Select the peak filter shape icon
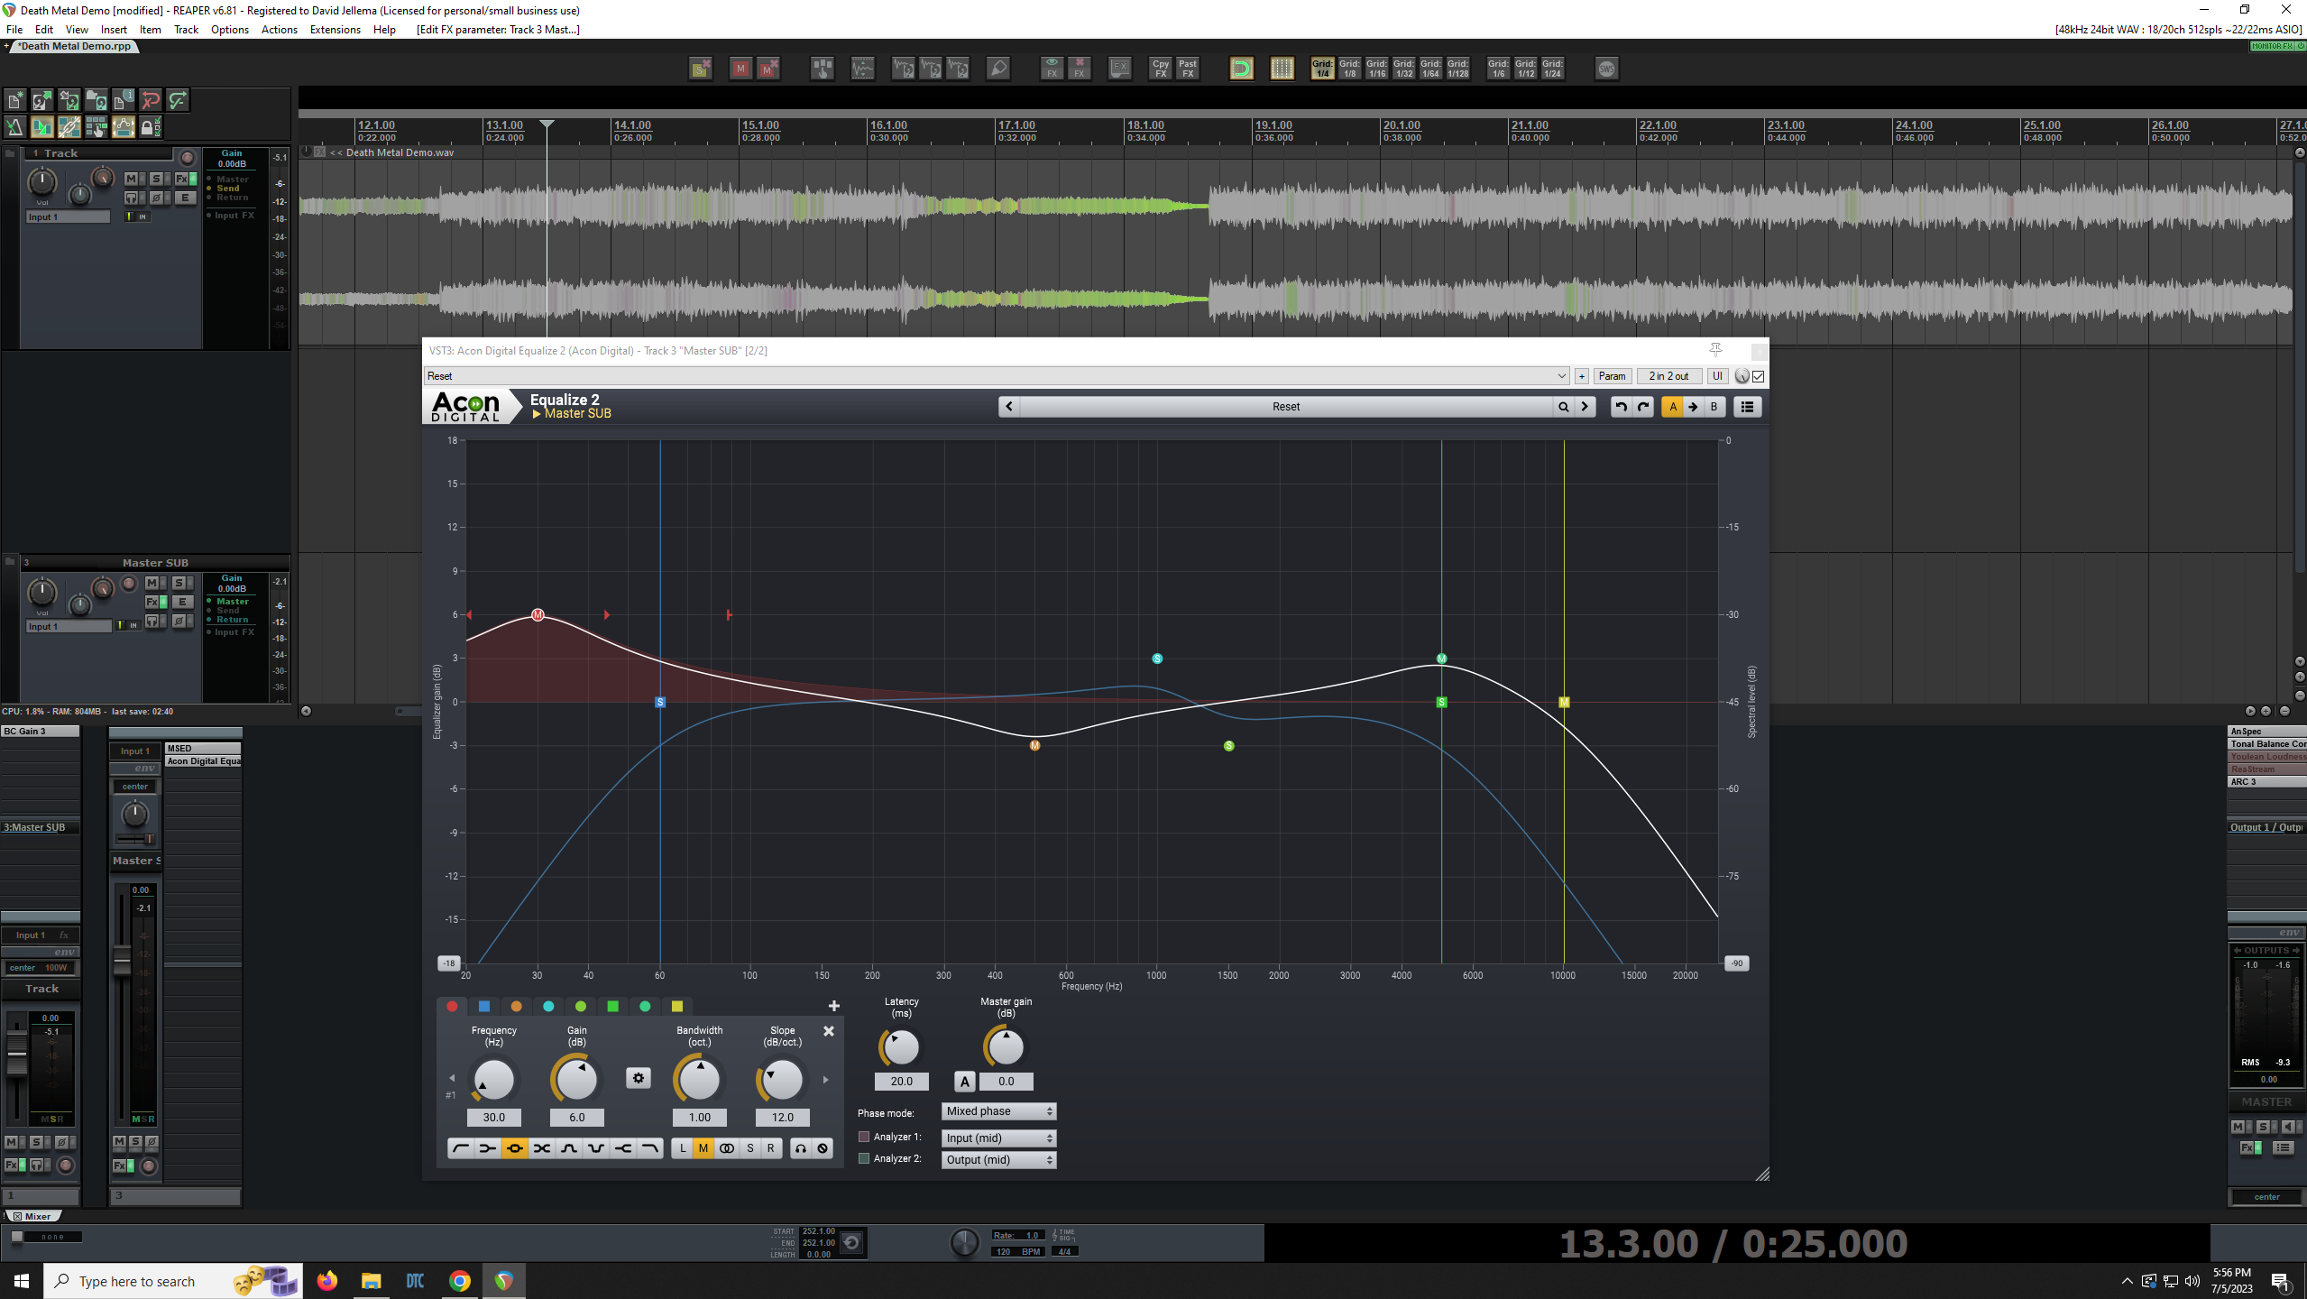2307x1299 pixels. pos(515,1148)
